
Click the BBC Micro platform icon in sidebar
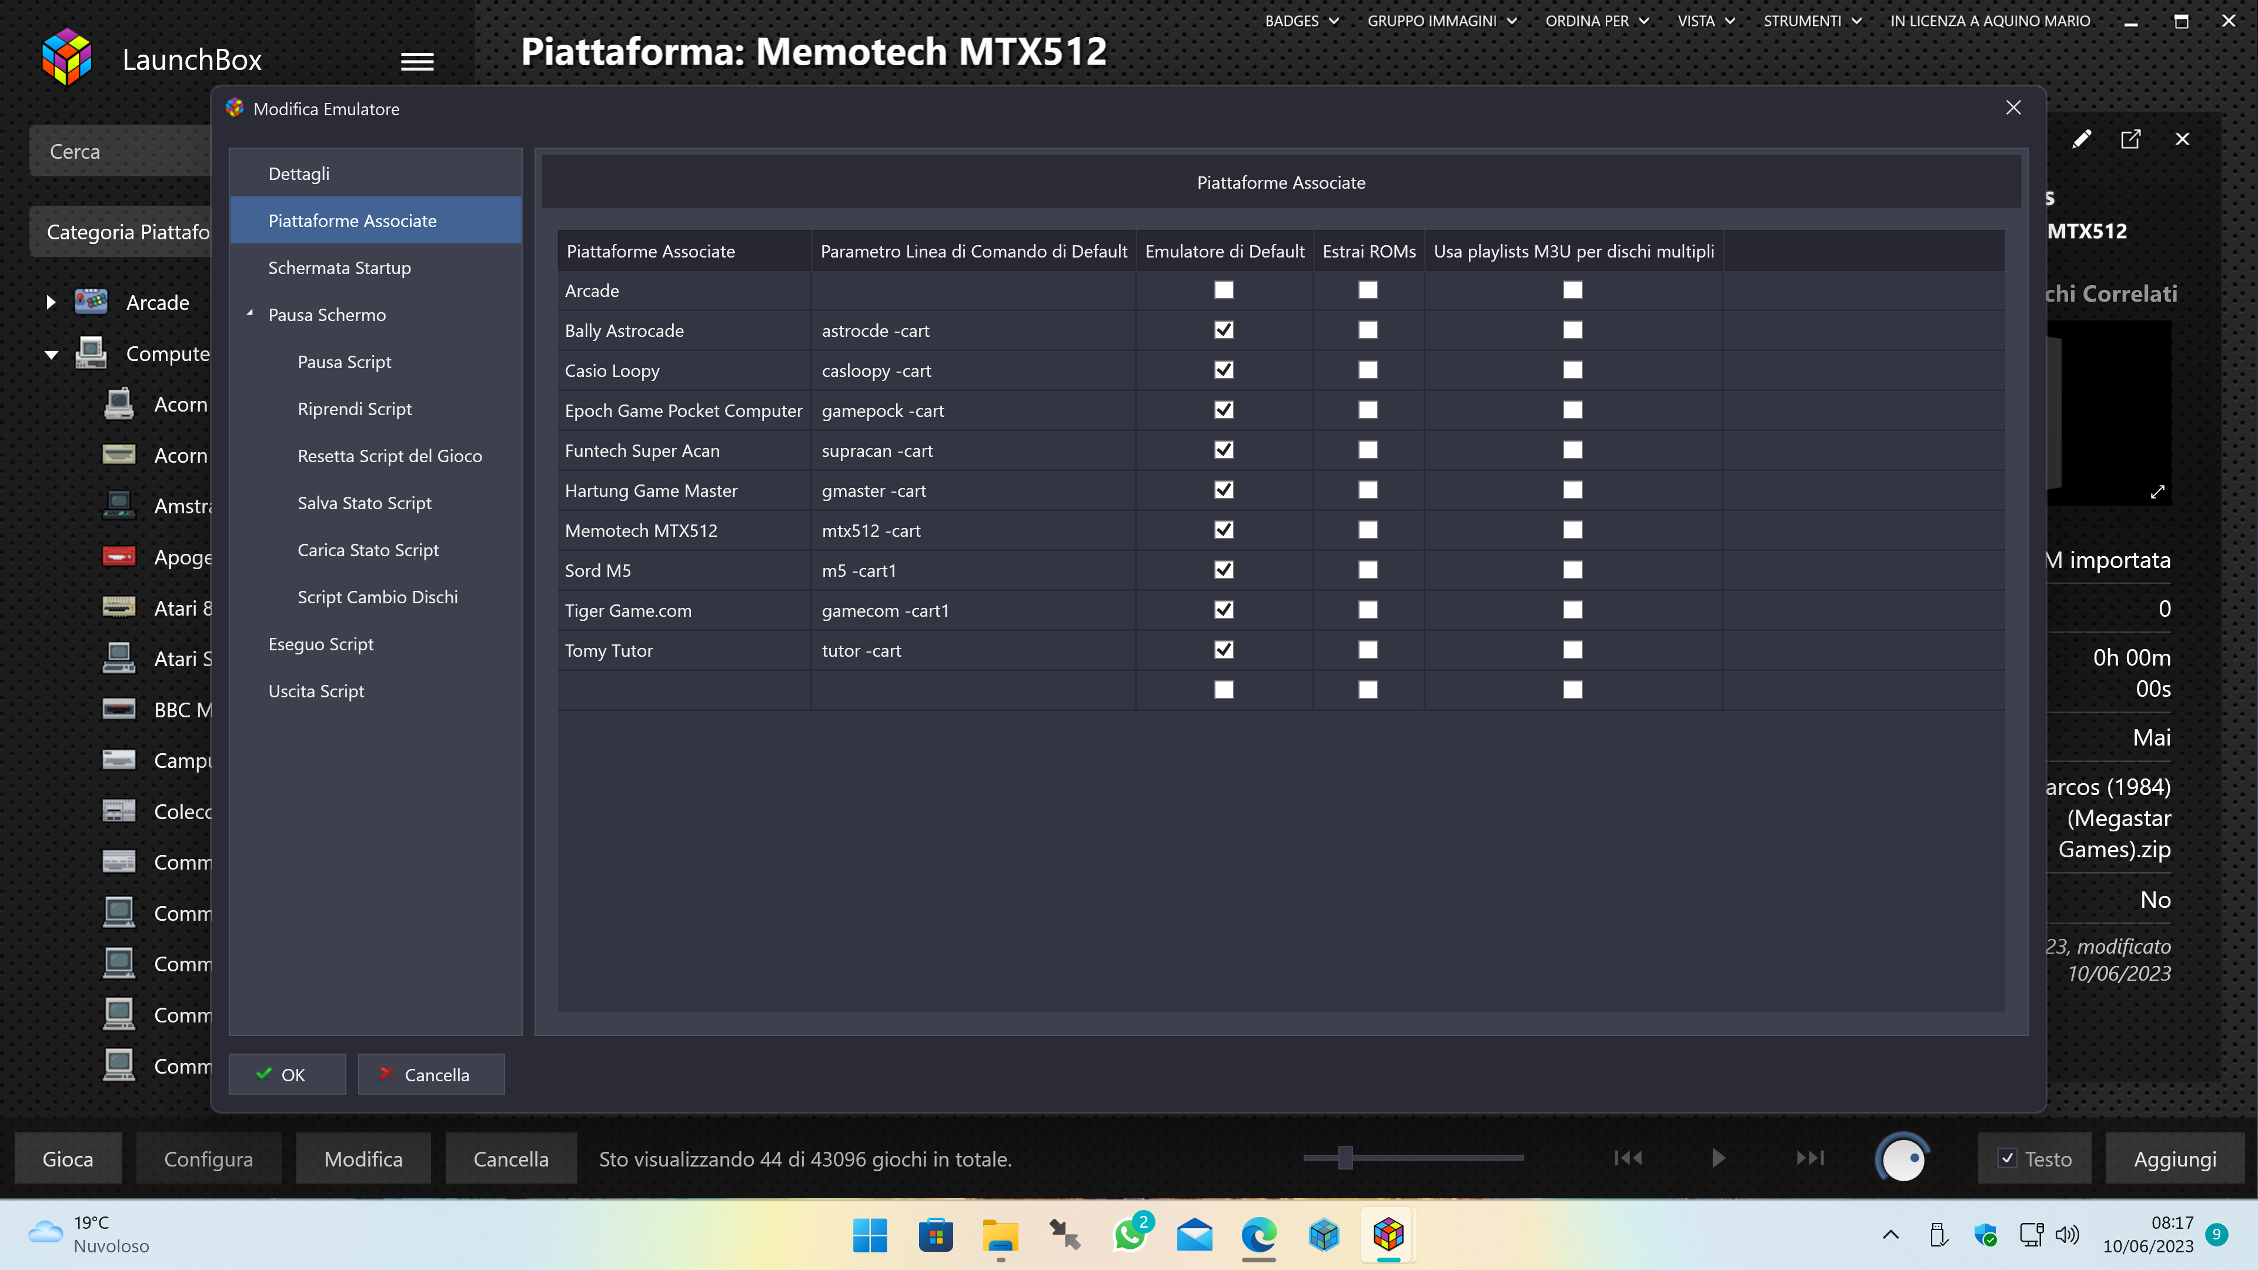coord(118,709)
